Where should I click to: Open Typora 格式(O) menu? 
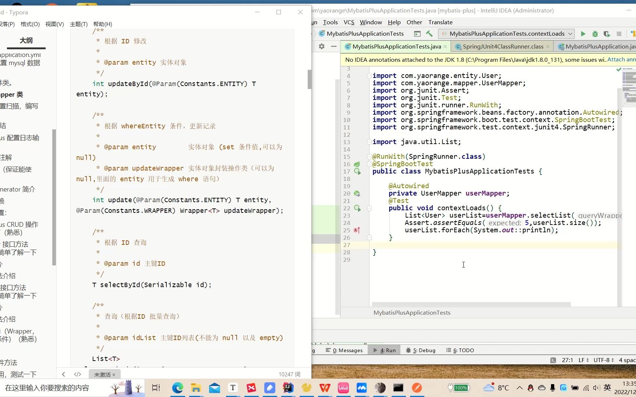click(30, 24)
